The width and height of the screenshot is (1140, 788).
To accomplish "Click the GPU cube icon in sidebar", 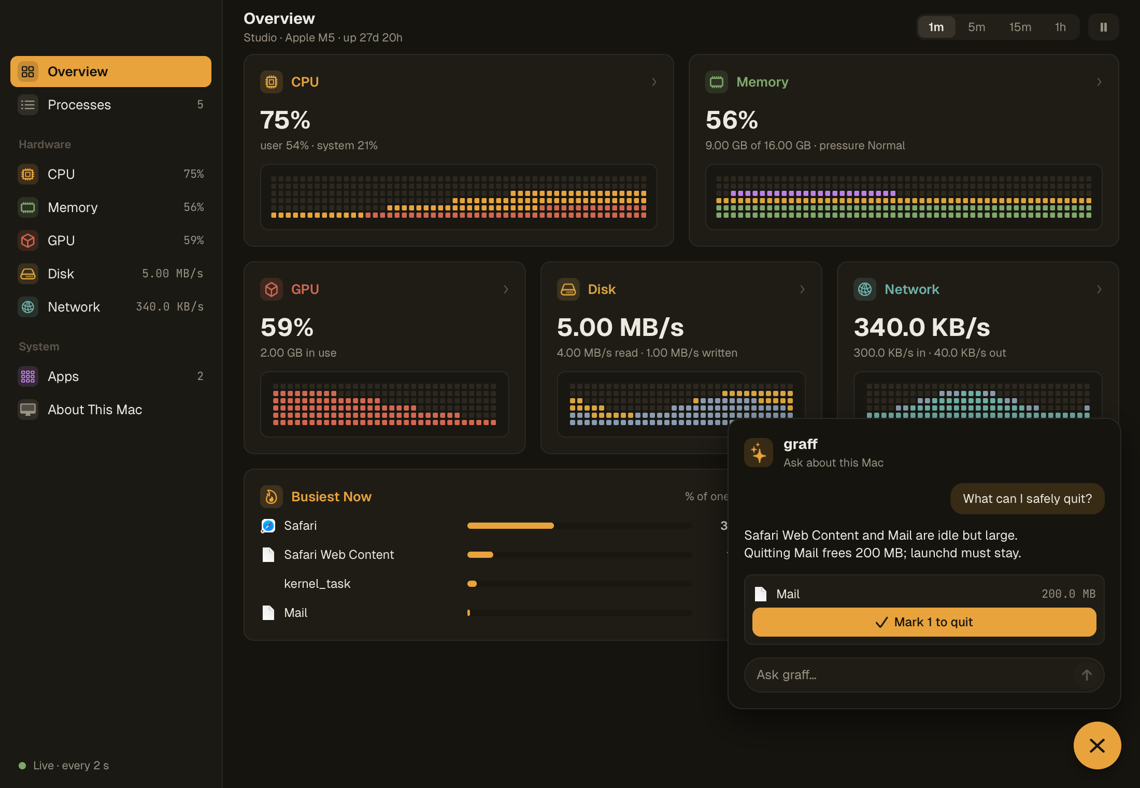I will (x=28, y=241).
